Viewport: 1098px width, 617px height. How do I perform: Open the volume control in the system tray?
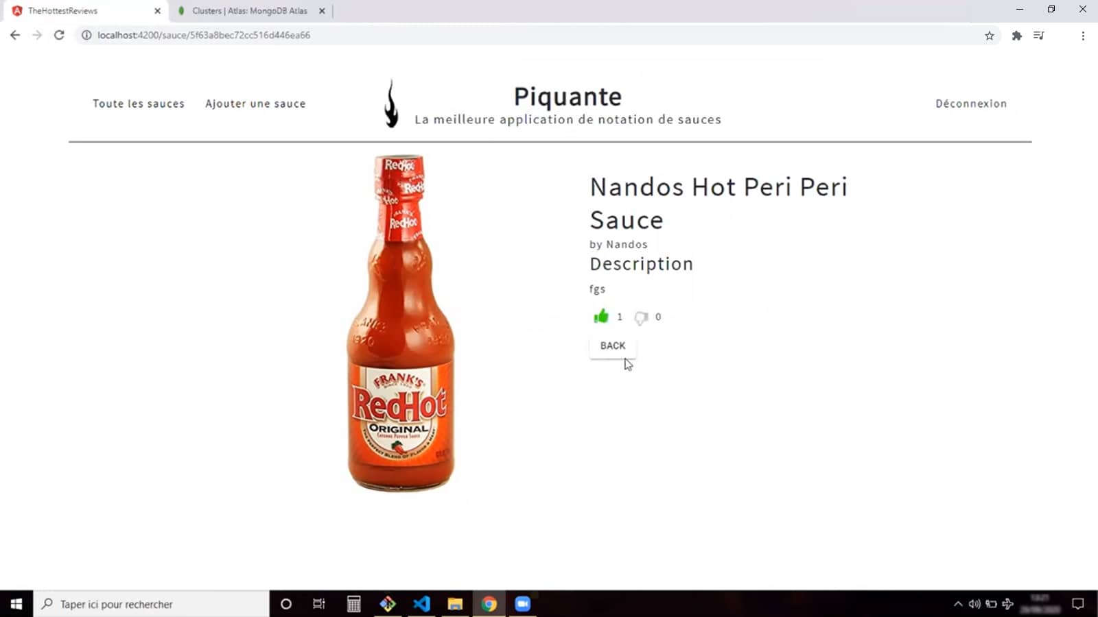click(974, 604)
